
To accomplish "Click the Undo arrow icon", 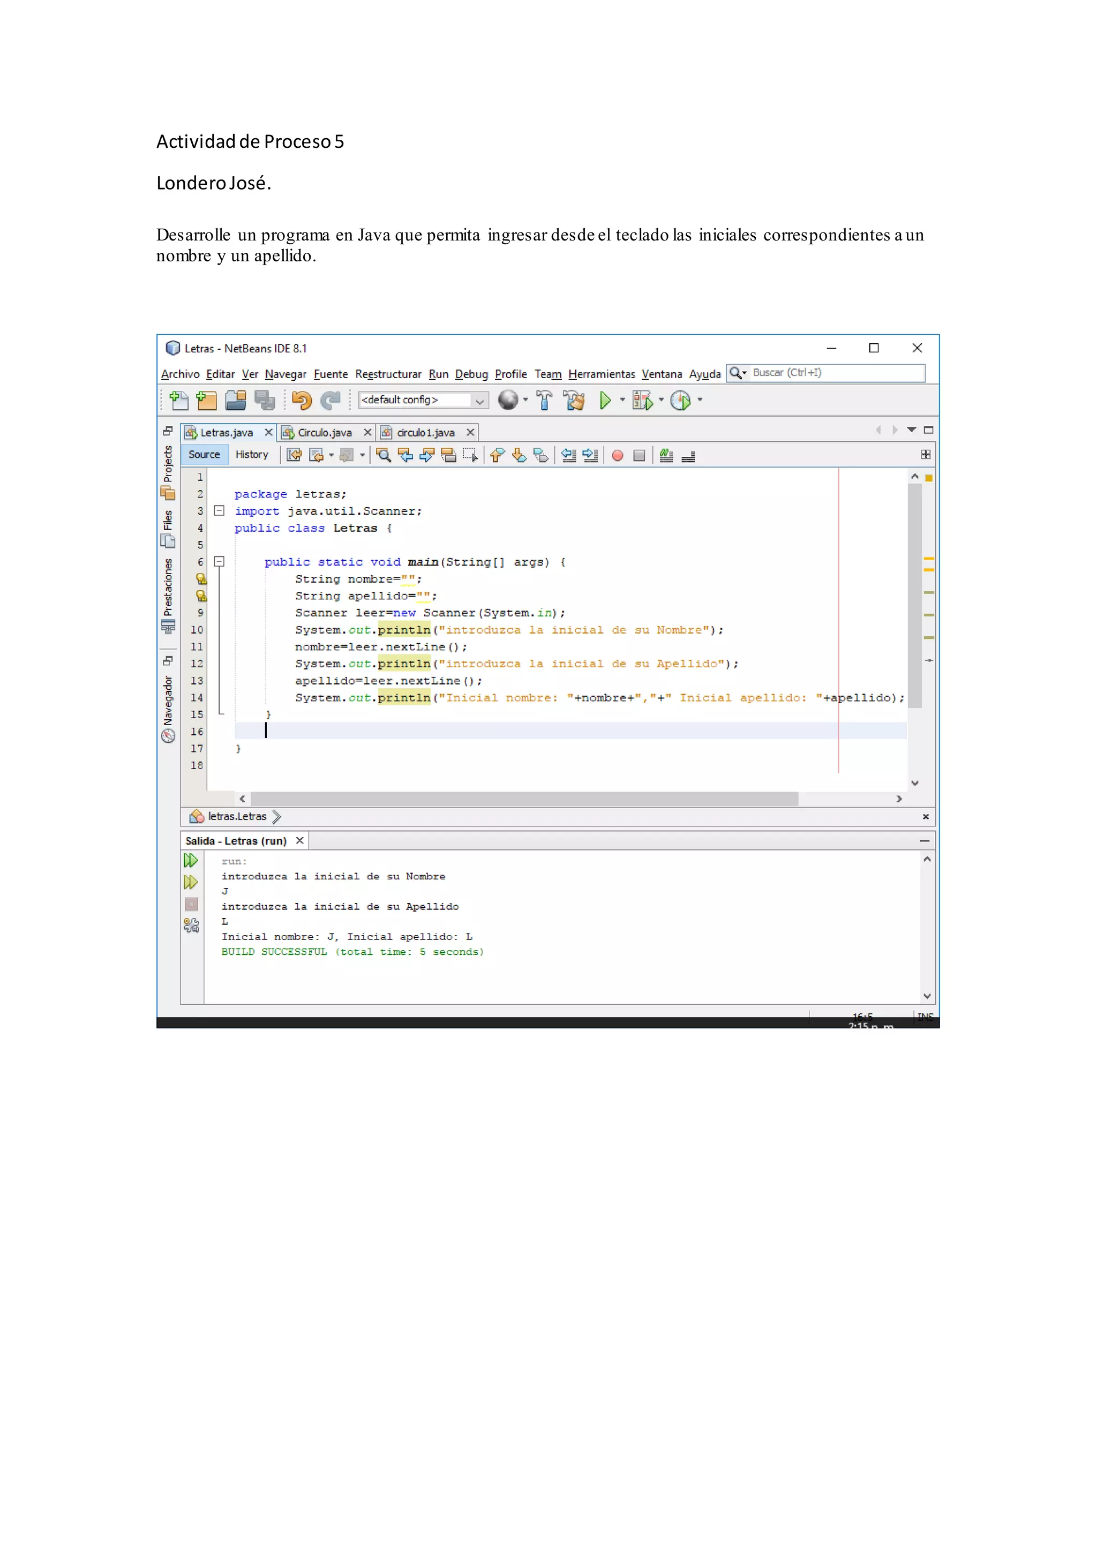I will coord(302,401).
